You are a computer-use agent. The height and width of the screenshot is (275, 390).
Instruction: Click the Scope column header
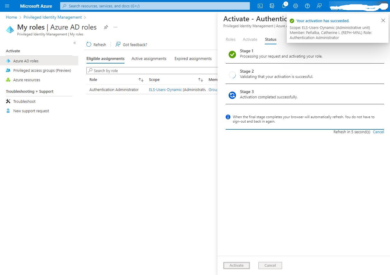(154, 79)
